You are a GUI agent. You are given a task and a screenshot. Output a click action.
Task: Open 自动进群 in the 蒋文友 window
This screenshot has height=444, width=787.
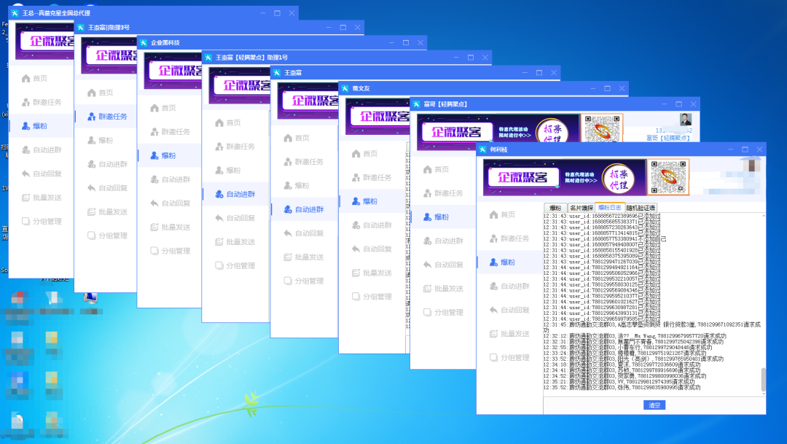coord(372,225)
